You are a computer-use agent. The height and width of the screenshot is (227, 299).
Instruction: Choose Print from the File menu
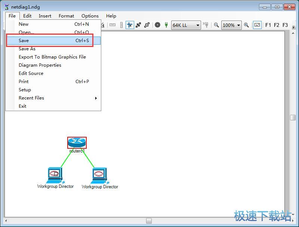pyautogui.click(x=53, y=81)
